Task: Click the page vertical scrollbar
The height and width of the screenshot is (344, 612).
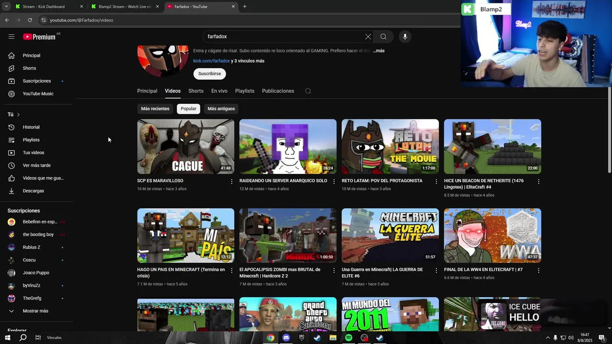Action: [609, 130]
